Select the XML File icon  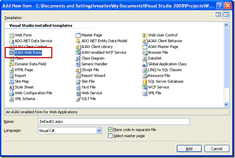[145, 93]
